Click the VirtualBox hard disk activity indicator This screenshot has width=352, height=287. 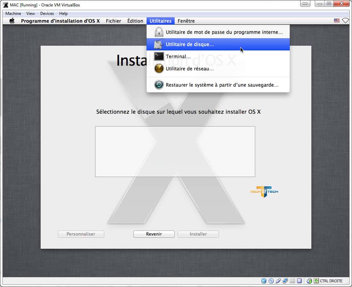click(x=264, y=281)
